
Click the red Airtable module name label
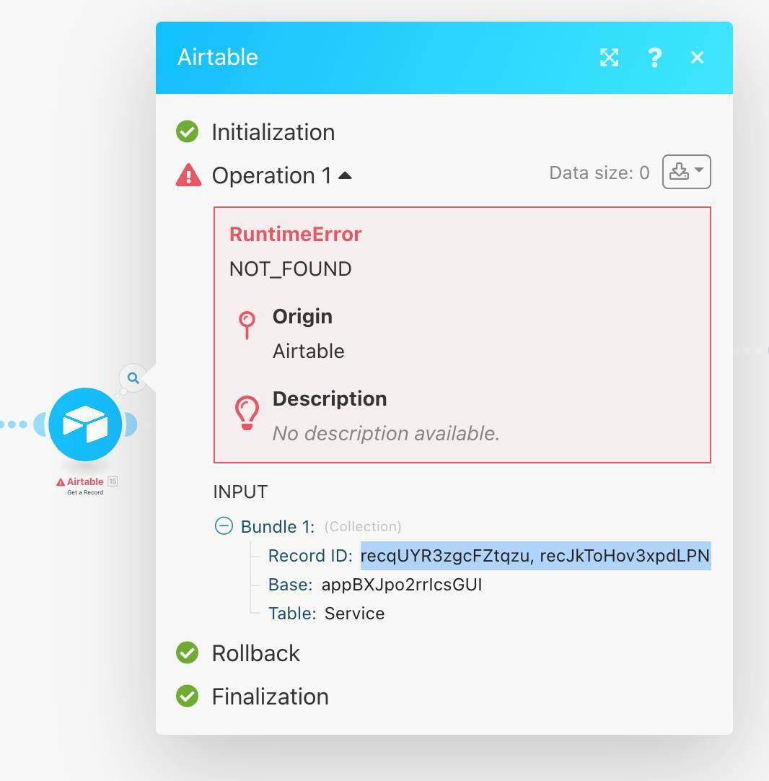click(x=85, y=481)
